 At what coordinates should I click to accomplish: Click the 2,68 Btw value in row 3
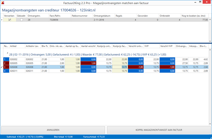204,67
